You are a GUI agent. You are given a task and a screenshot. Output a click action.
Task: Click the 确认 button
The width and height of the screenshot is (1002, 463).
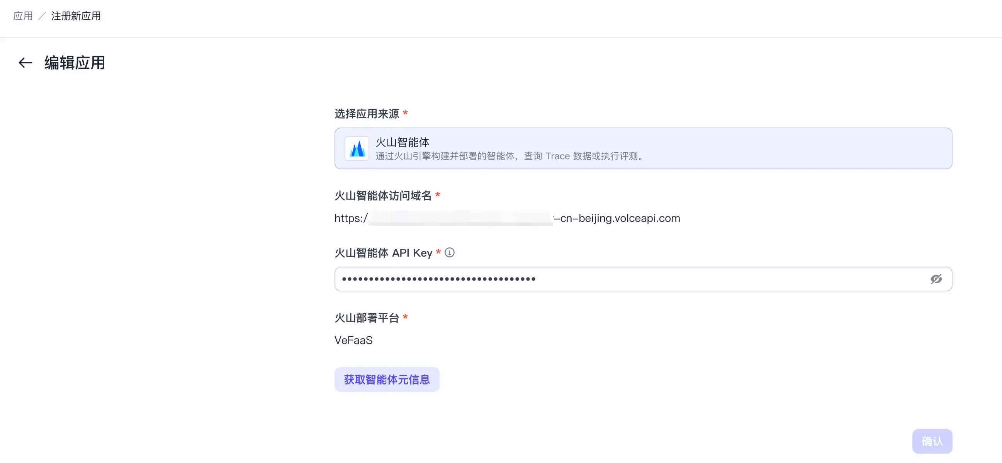point(932,441)
